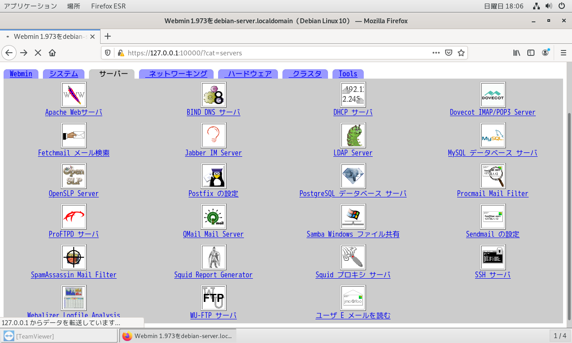Click the SpamAssassin crosshair icon
Image resolution: width=572 pixels, height=343 pixels.
[74, 257]
